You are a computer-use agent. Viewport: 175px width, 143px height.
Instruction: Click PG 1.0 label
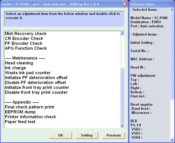coord(136,125)
